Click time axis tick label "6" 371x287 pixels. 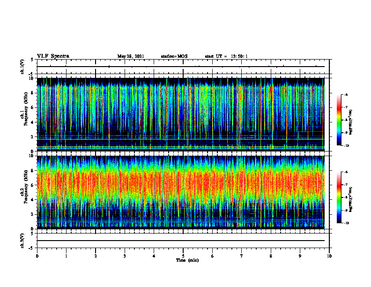point(213,256)
